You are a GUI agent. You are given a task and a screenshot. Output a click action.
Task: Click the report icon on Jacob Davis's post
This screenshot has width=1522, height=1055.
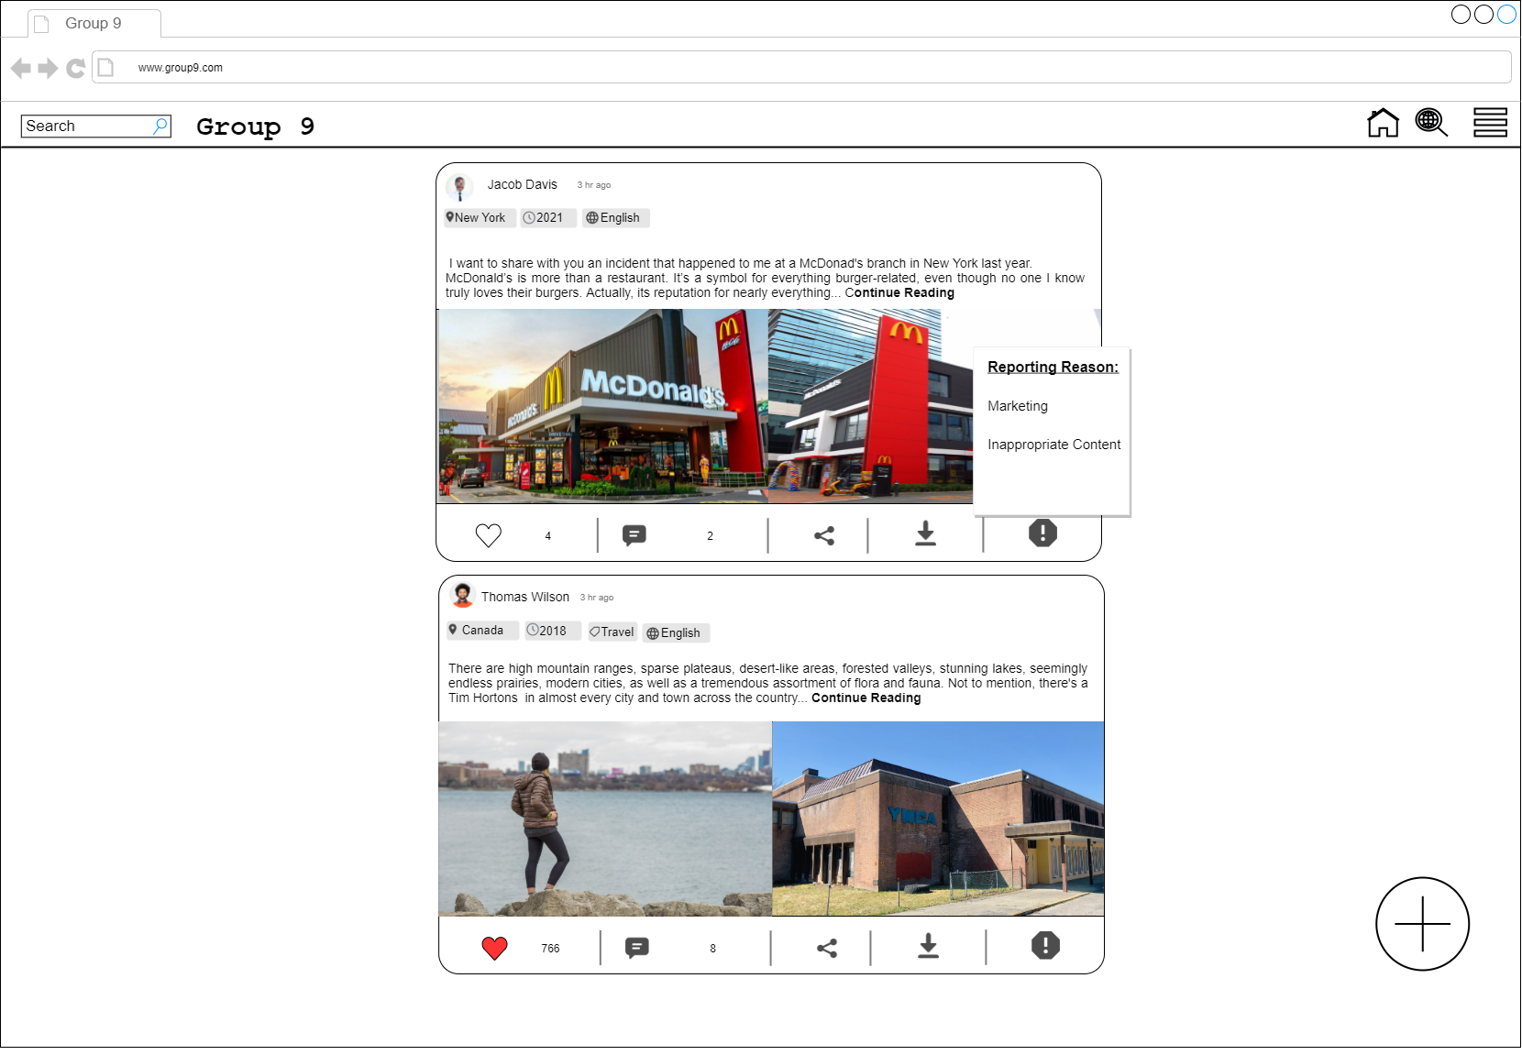coord(1042,533)
